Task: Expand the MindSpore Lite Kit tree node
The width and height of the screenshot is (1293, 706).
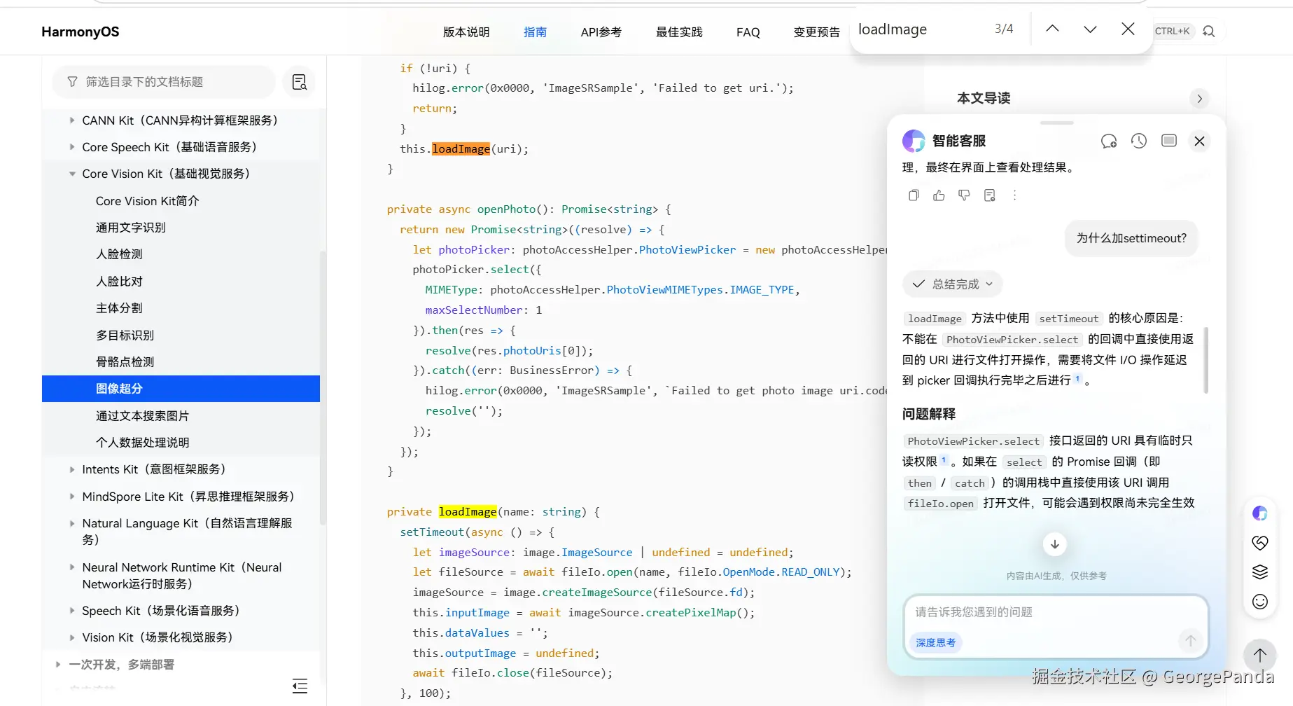Action: click(72, 497)
